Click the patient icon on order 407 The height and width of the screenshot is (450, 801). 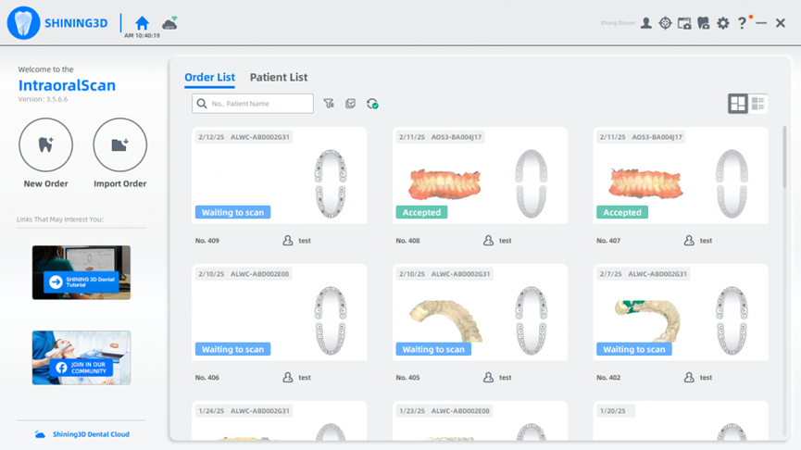tap(689, 241)
